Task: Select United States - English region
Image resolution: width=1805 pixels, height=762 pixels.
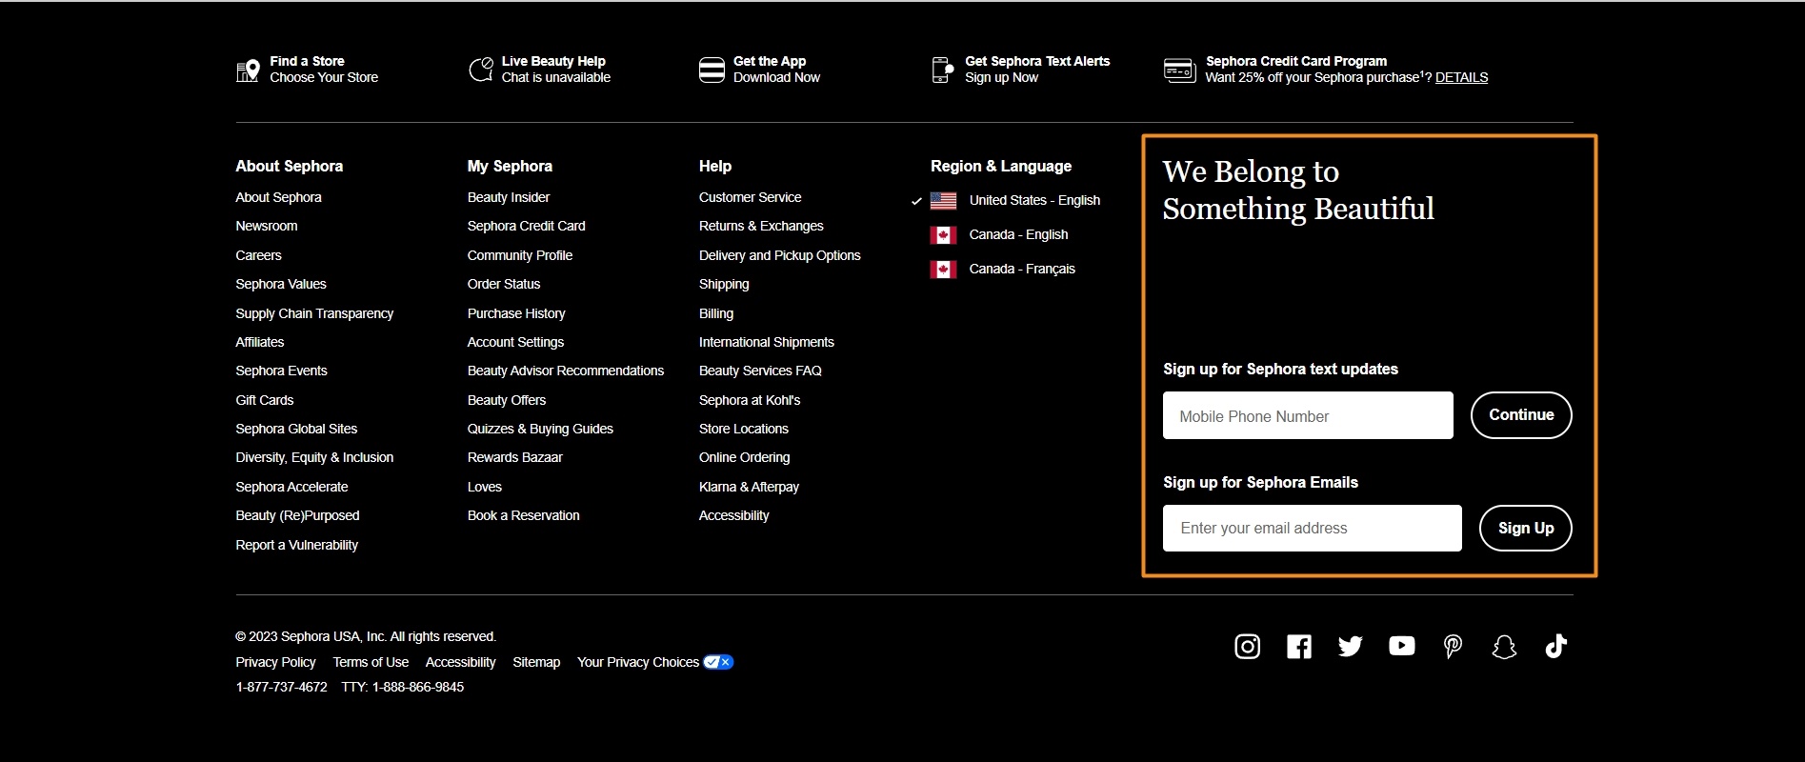Action: point(1034,200)
